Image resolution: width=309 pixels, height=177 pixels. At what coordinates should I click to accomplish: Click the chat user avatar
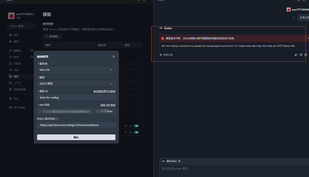tap(288, 10)
